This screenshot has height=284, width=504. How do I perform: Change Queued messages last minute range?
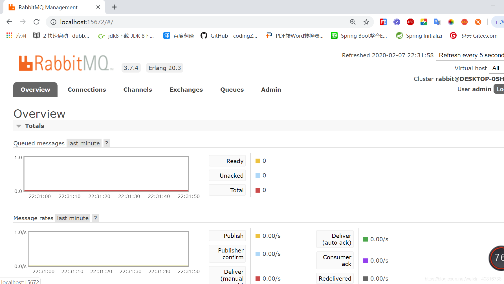[x=84, y=143]
